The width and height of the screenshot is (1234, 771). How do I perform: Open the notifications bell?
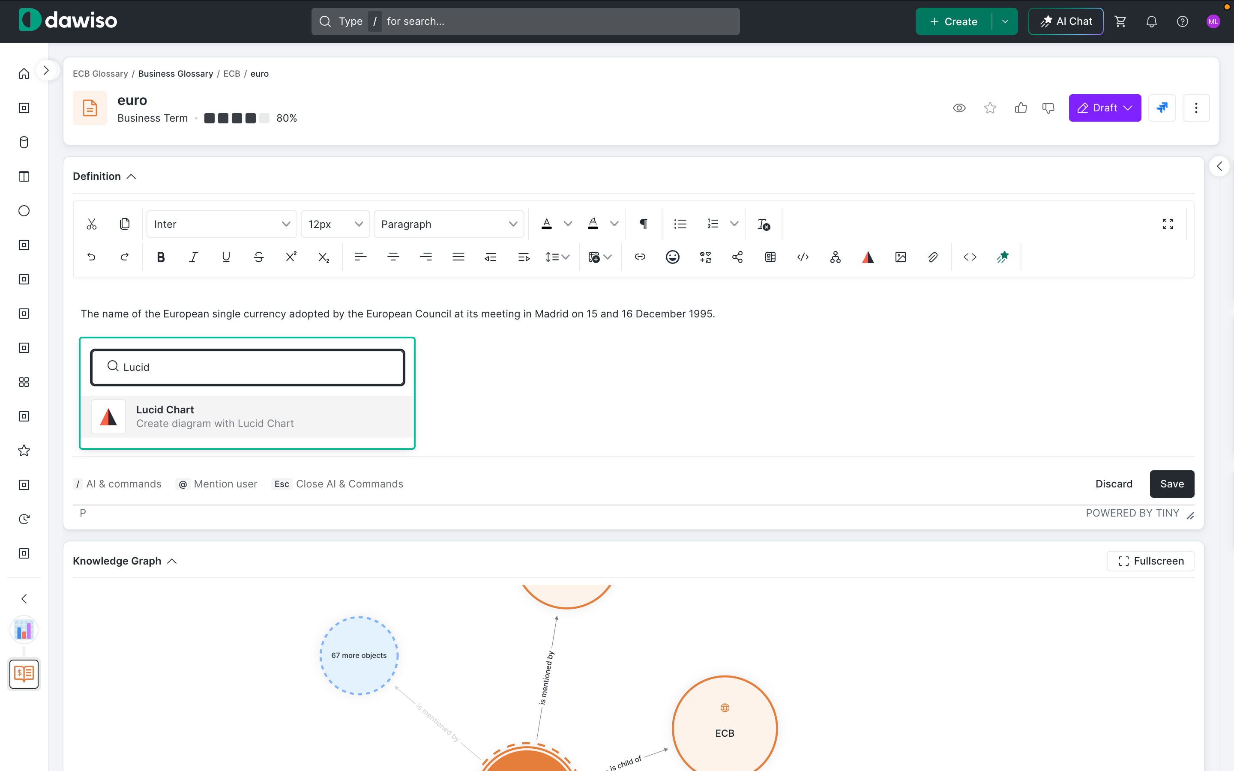(x=1151, y=21)
